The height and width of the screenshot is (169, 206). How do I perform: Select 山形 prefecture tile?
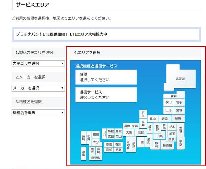click(169, 110)
